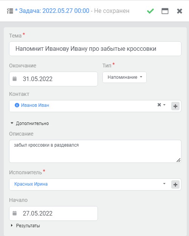The height and width of the screenshot is (236, 189).
Task: Click the task checklist icon in title
Action: click(x=10, y=11)
